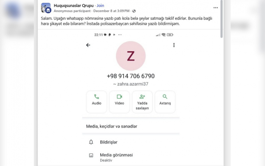Click the post's vertical scrollbar
Image resolution: width=265 pixels, height=166 pixels.
pos(221,19)
